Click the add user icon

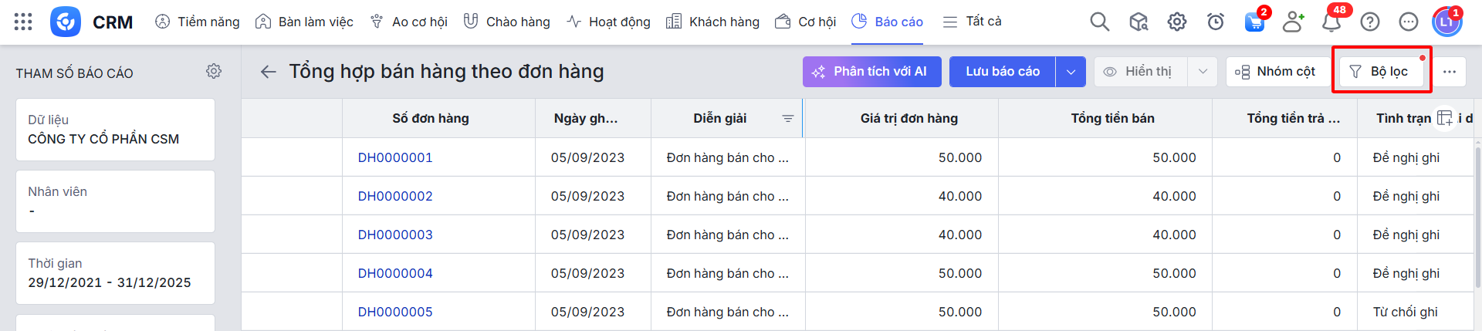1293,22
